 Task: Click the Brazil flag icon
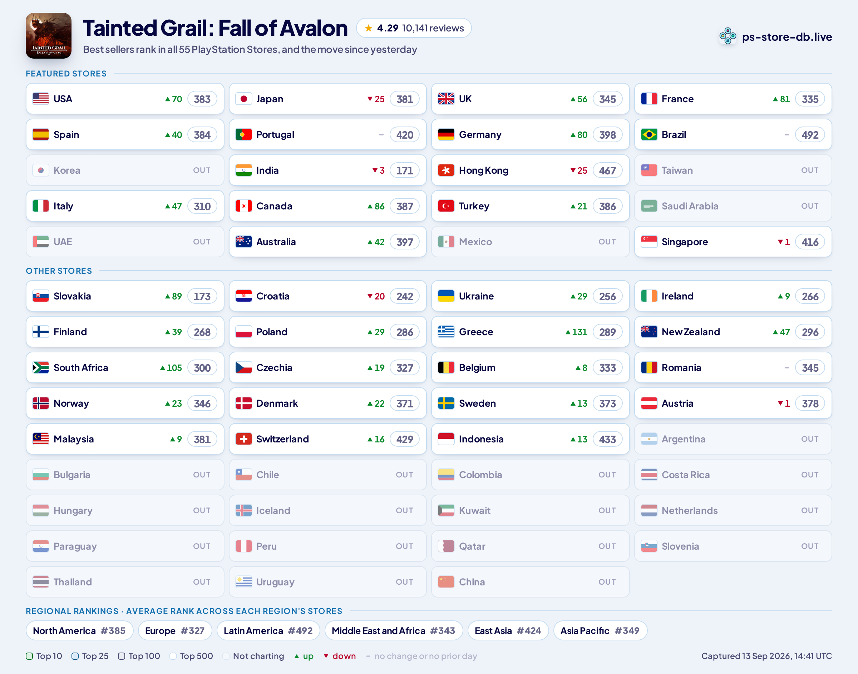coord(649,135)
